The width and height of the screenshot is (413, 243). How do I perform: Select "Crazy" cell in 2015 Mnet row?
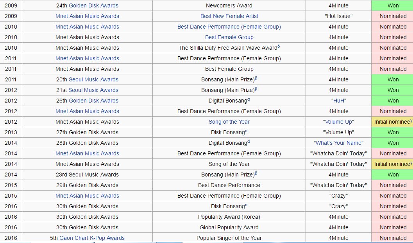(338, 196)
